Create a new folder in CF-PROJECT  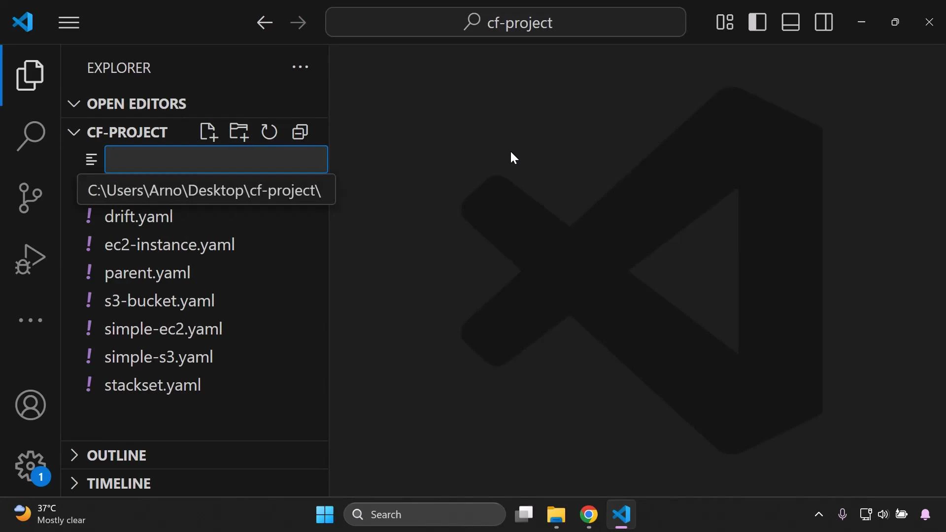(x=239, y=132)
